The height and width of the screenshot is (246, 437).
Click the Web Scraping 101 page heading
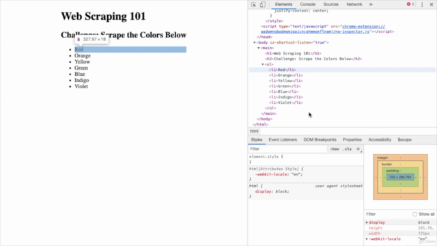(103, 16)
